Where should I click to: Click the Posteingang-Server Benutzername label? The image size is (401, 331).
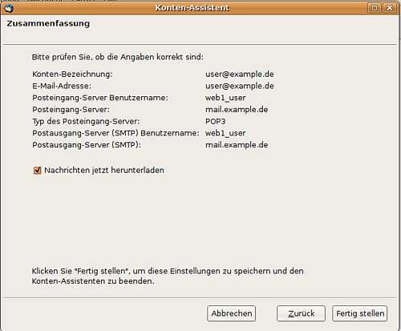[100, 98]
